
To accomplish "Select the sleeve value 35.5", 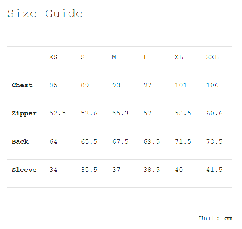I will click(89, 170).
